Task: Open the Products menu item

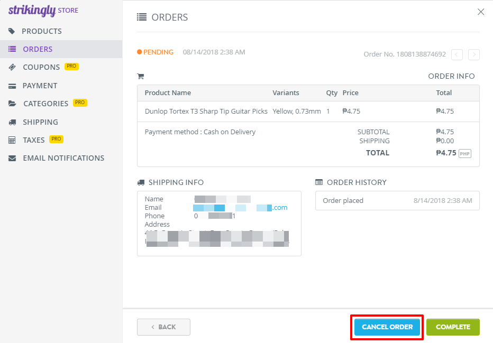Action: 42,31
